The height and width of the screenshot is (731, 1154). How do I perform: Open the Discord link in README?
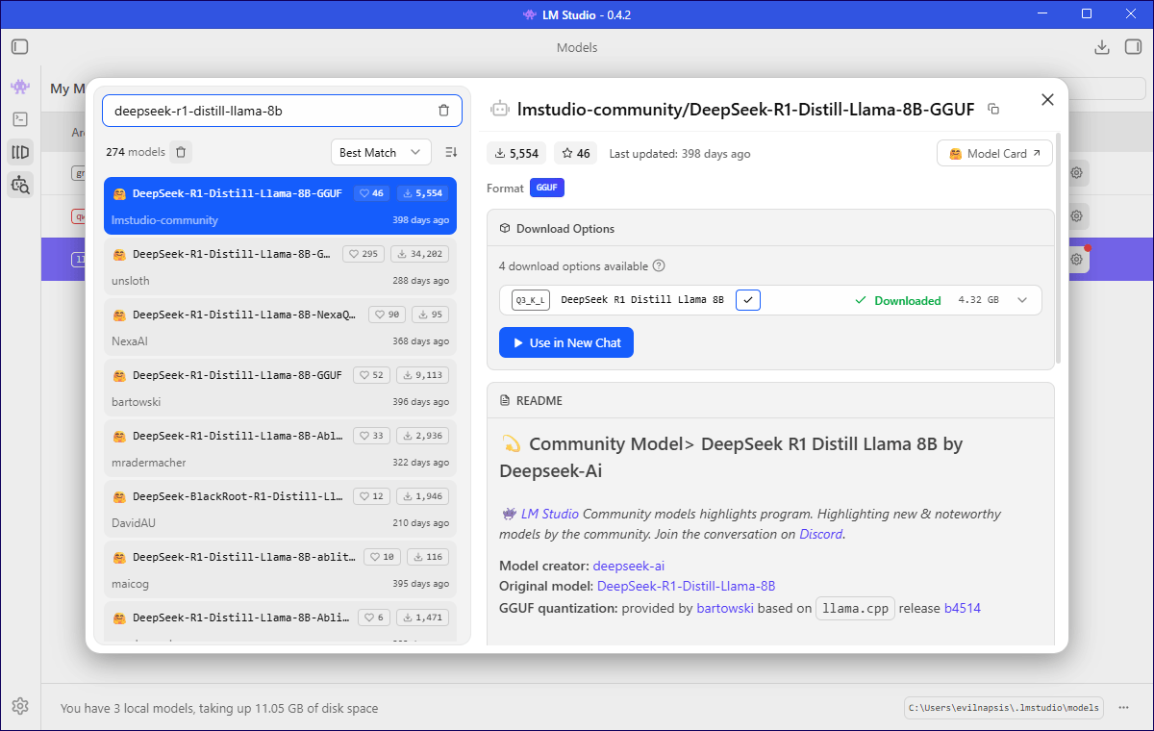[x=820, y=534]
